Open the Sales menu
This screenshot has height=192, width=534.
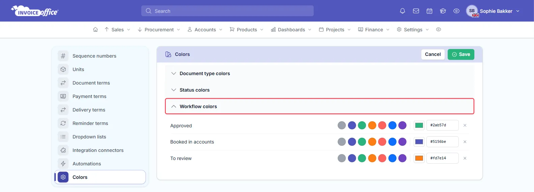pyautogui.click(x=117, y=30)
